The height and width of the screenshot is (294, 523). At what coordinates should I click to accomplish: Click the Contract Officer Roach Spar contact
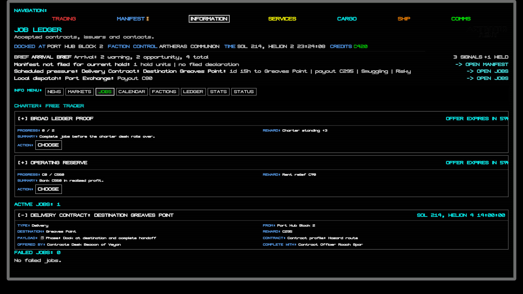(330, 245)
